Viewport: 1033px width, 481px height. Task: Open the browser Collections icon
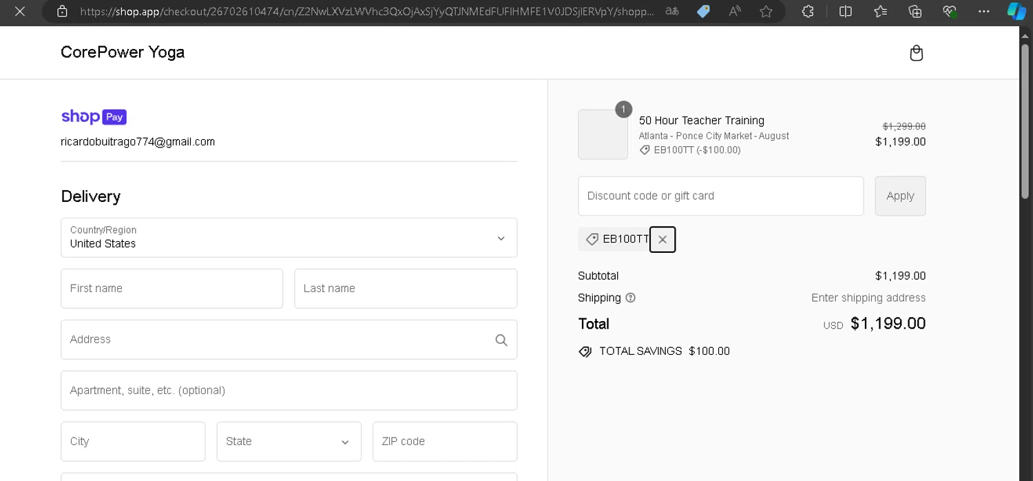915,12
